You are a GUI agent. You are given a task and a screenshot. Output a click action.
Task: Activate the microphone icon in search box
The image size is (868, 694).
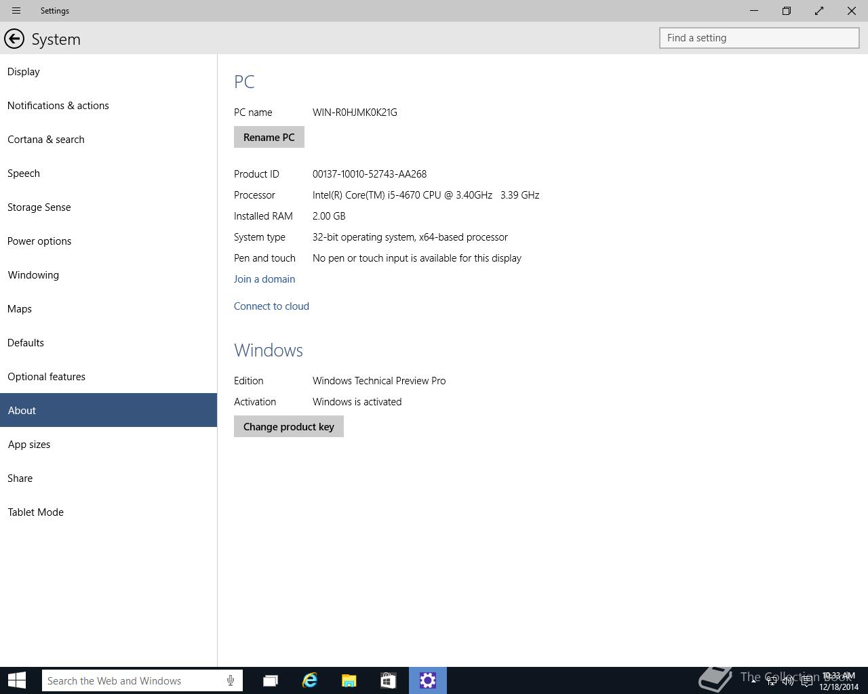(231, 680)
